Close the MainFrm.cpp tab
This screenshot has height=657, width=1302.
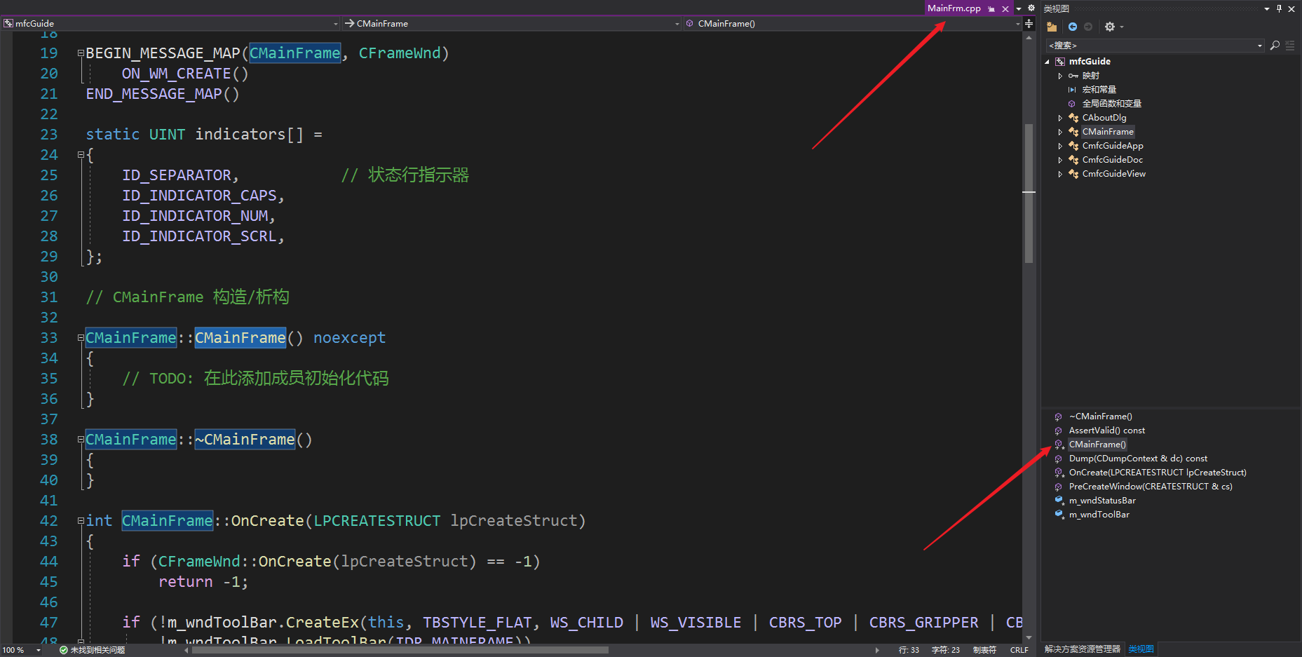[x=1005, y=9]
